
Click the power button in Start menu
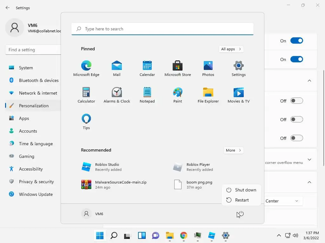(x=240, y=214)
